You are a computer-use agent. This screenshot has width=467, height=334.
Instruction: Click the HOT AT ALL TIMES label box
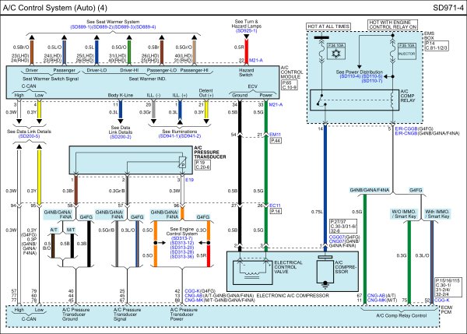(328, 26)
